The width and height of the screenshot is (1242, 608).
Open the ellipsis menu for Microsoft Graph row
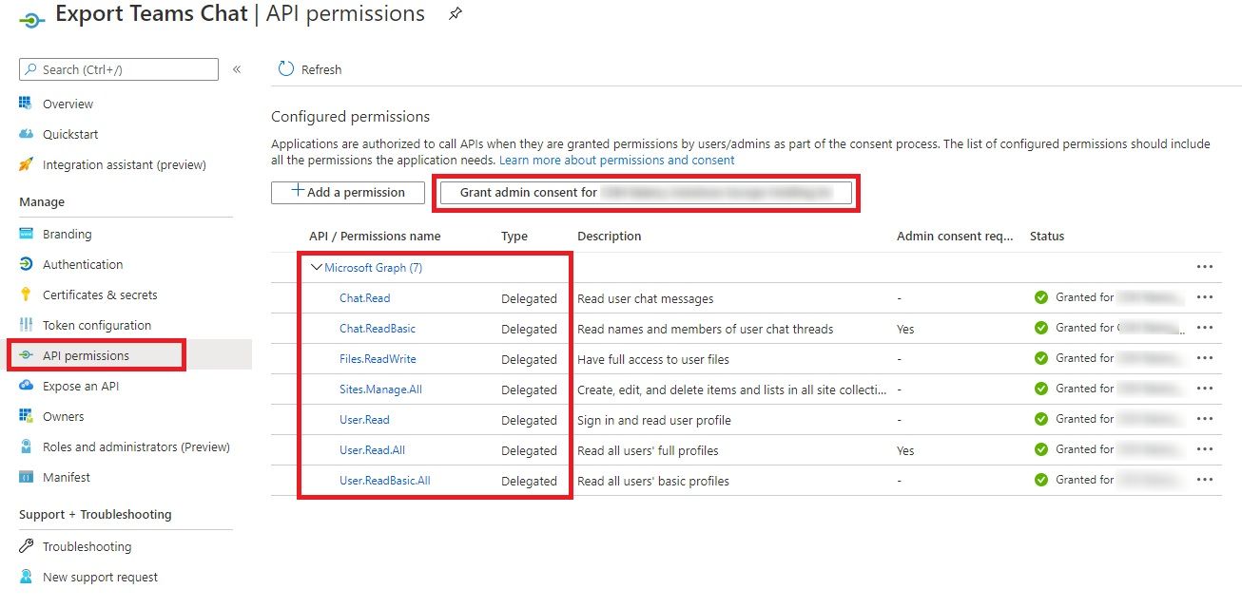pyautogui.click(x=1205, y=267)
